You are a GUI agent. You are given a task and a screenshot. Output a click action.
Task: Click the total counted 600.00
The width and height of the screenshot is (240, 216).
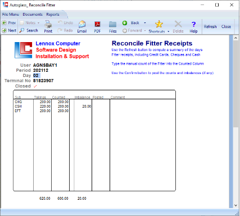click(63, 199)
